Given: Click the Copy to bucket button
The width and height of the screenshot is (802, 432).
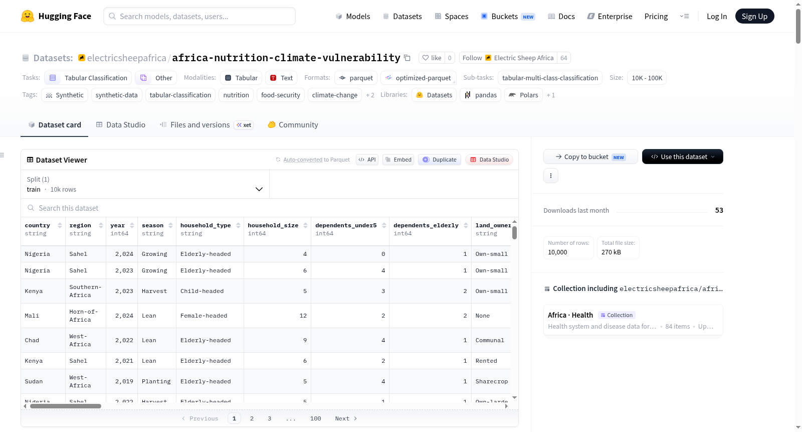Looking at the screenshot, I should (x=590, y=157).
